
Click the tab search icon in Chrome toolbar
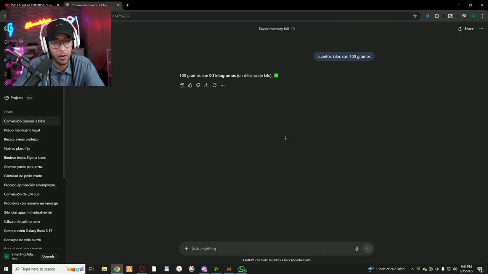[x=450, y=16]
